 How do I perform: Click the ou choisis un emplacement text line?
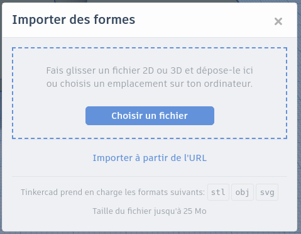150,84
